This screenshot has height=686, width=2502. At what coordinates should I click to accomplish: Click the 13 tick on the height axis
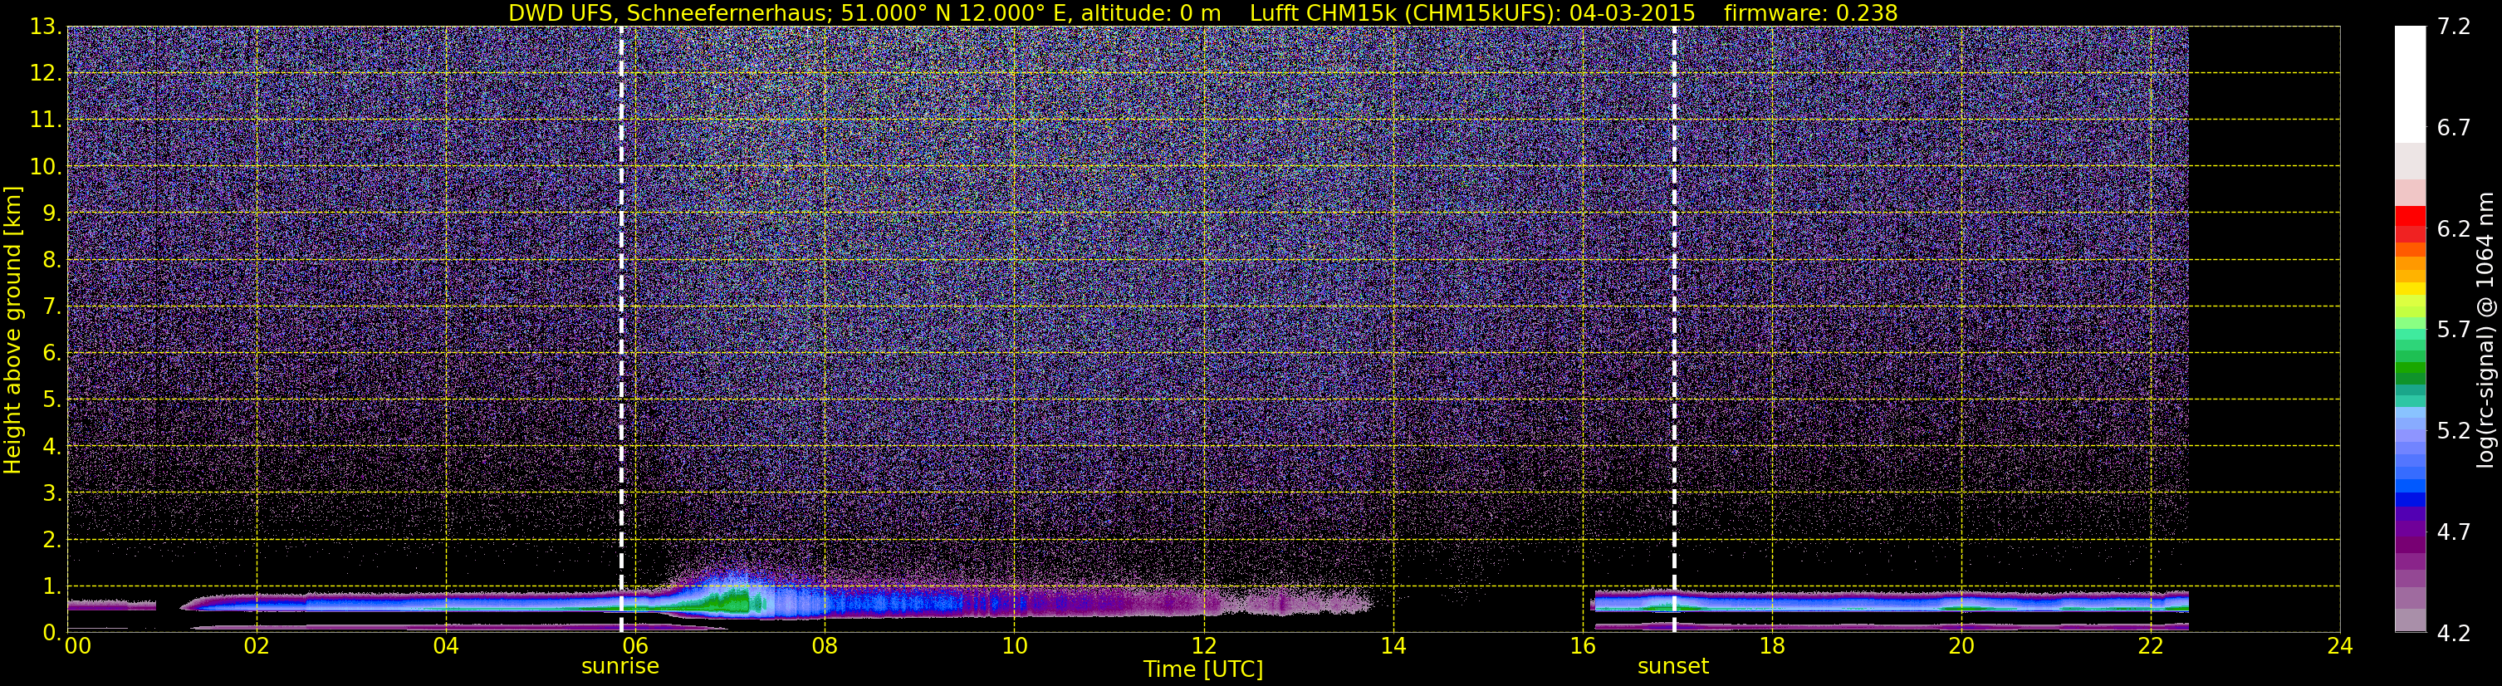click(44, 27)
